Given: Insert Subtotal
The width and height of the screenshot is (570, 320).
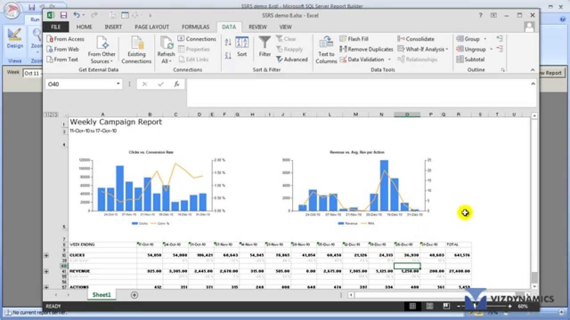Looking at the screenshot, I should tap(471, 60).
